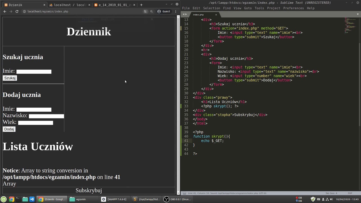
Task: Switch to egzamin folder taskbar window
Action: click(84, 199)
